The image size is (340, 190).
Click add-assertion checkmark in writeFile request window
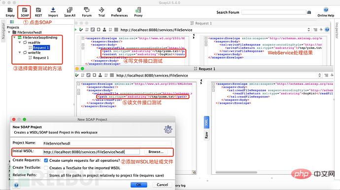(81, 30)
